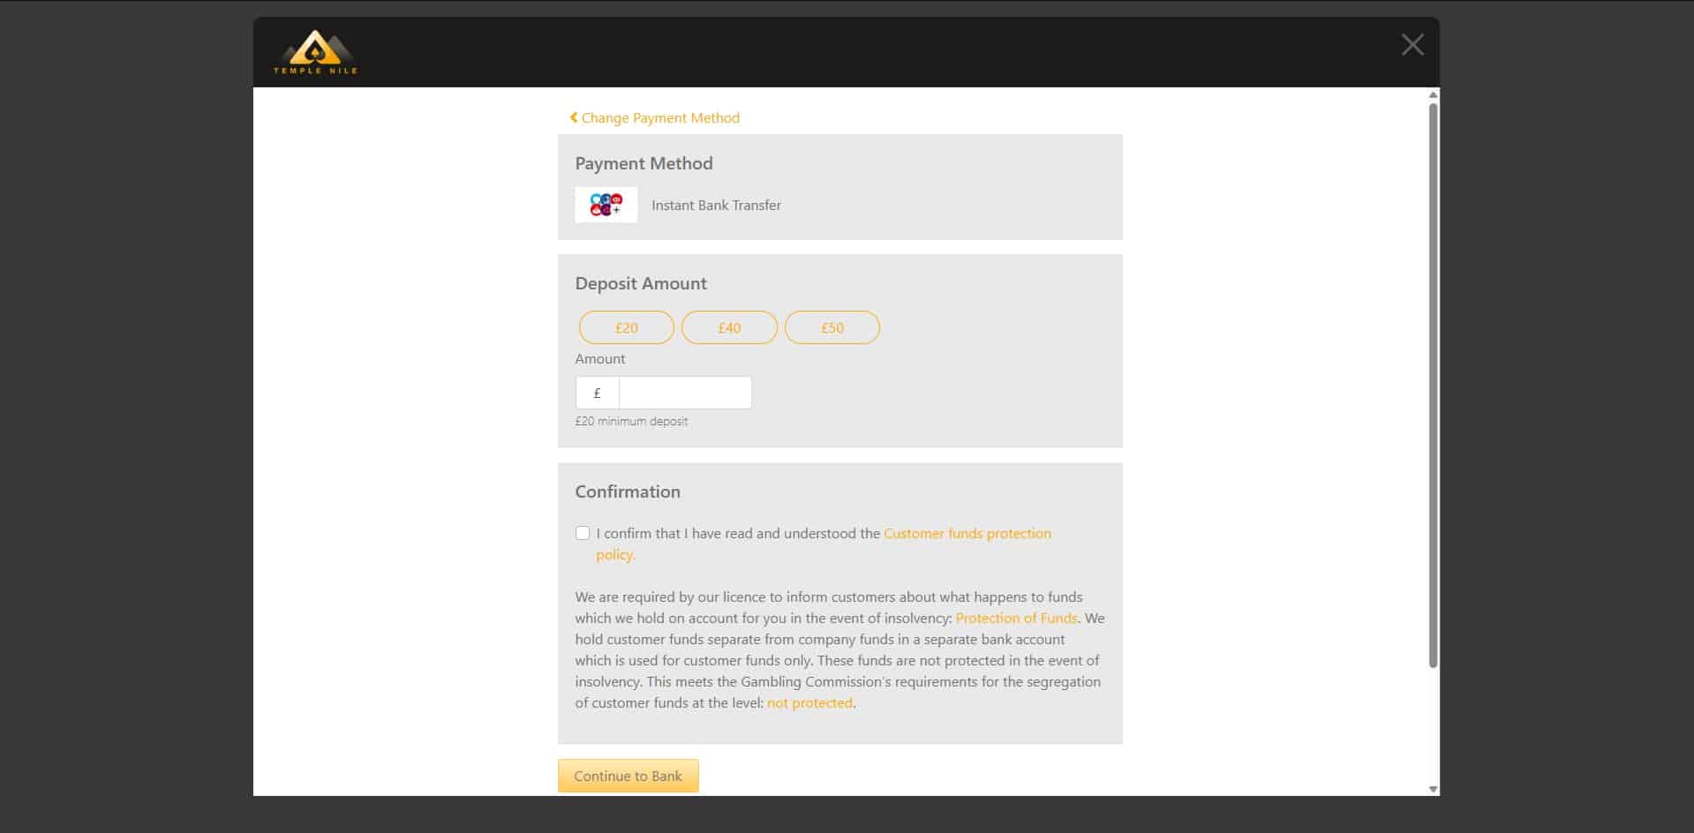Focus the deposit Amount input field
The height and width of the screenshot is (833, 1694).
coord(685,393)
